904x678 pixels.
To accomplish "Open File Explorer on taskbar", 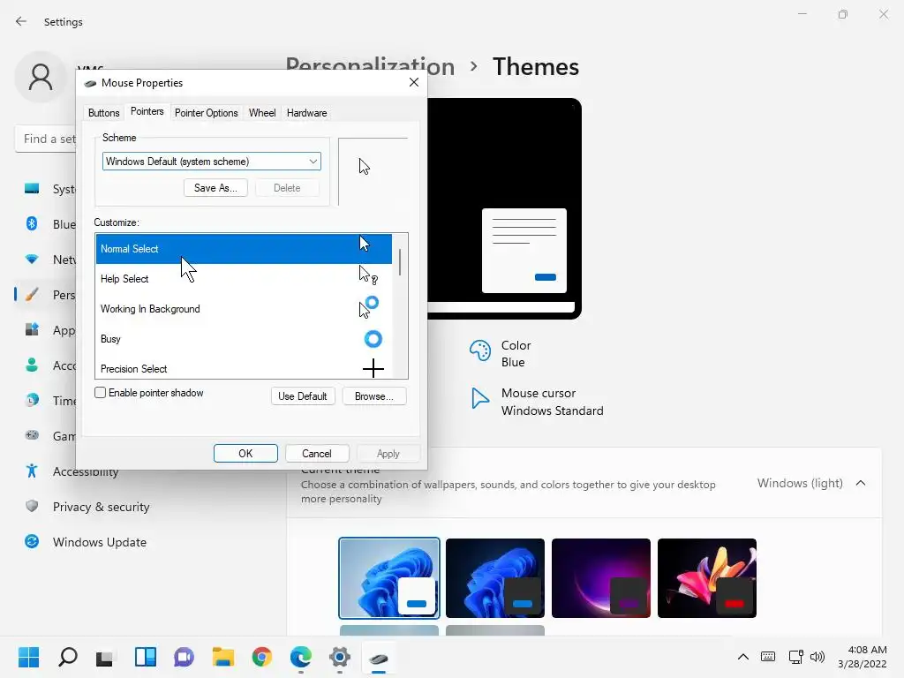I will (222, 657).
